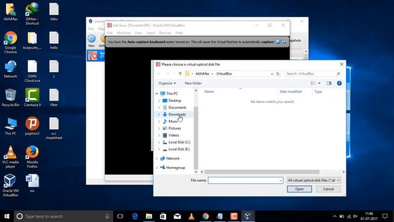This screenshot has width=394, height=222.
Task: Select the AbhiMas desktop folder icon
Action: coord(10,12)
